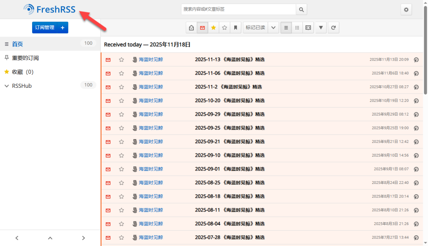The height and width of the screenshot is (246, 428).
Task: Switch to card grid view icon
Action: (297, 27)
